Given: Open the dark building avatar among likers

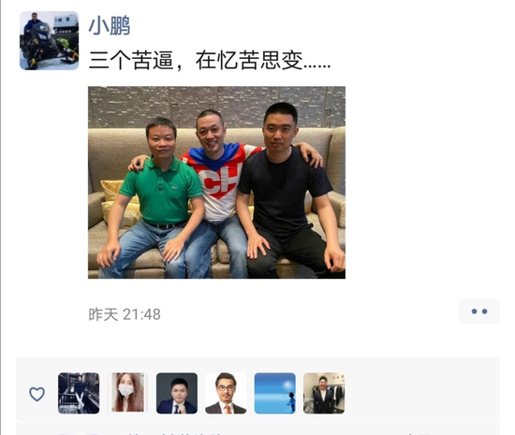Looking at the screenshot, I should tap(79, 393).
